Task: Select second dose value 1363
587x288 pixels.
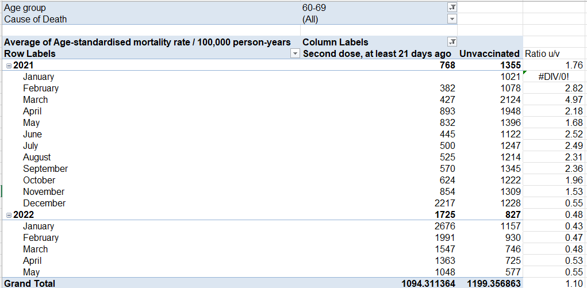Action: pos(379,260)
